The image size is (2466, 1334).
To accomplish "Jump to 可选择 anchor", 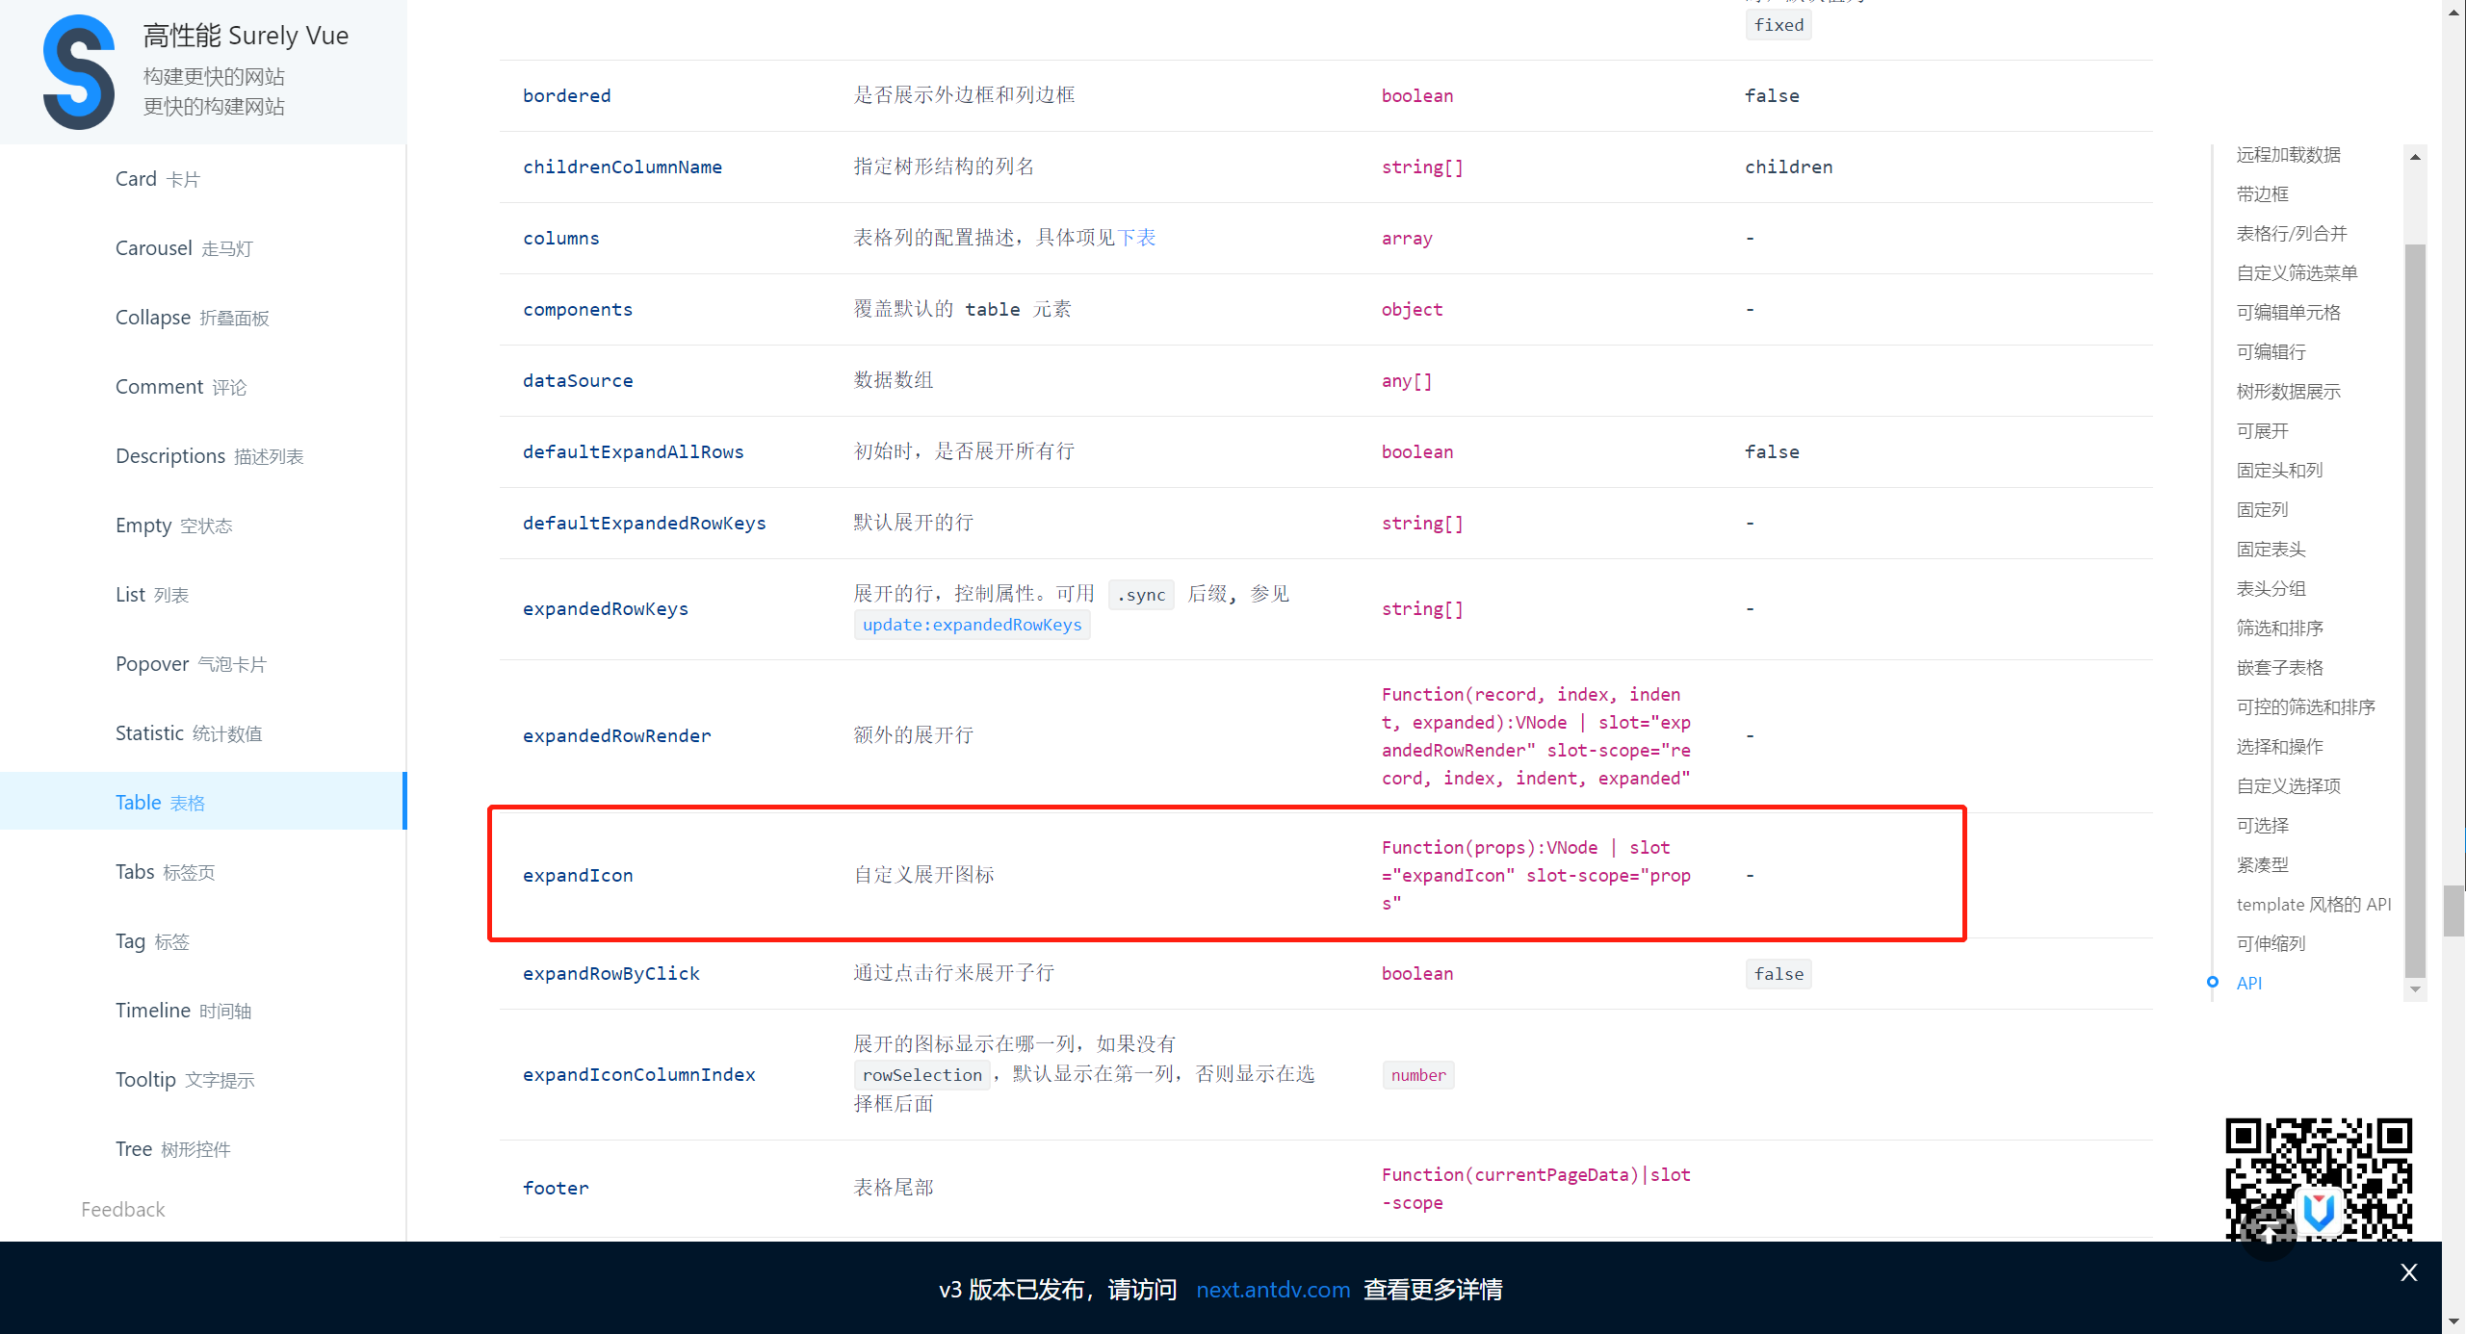I will click(x=2262, y=826).
